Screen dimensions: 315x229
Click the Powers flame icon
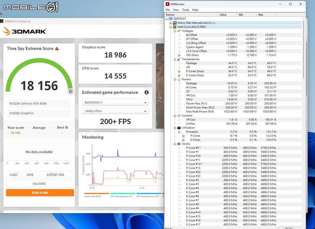[x=179, y=79]
